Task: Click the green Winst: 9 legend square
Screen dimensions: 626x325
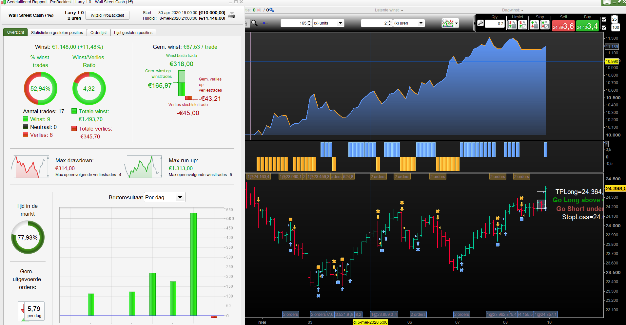Action: point(26,119)
